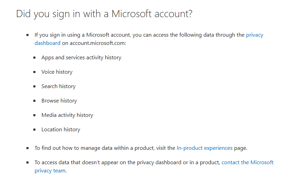Select the bullet marker beside 'Search history'
Viewport: 288px width, 181px height.
34,86
